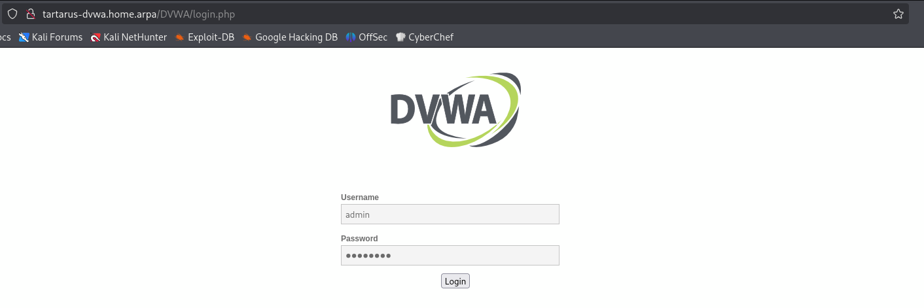Click the tracking protection shield icon
The width and height of the screenshot is (924, 308).
point(12,14)
